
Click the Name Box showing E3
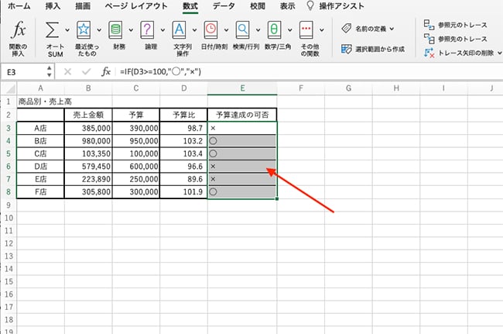[24, 72]
